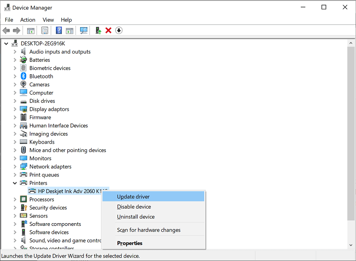Viewport: 356px width, 261px height.
Task: Click the Cameras webcam icon
Action: click(24, 84)
